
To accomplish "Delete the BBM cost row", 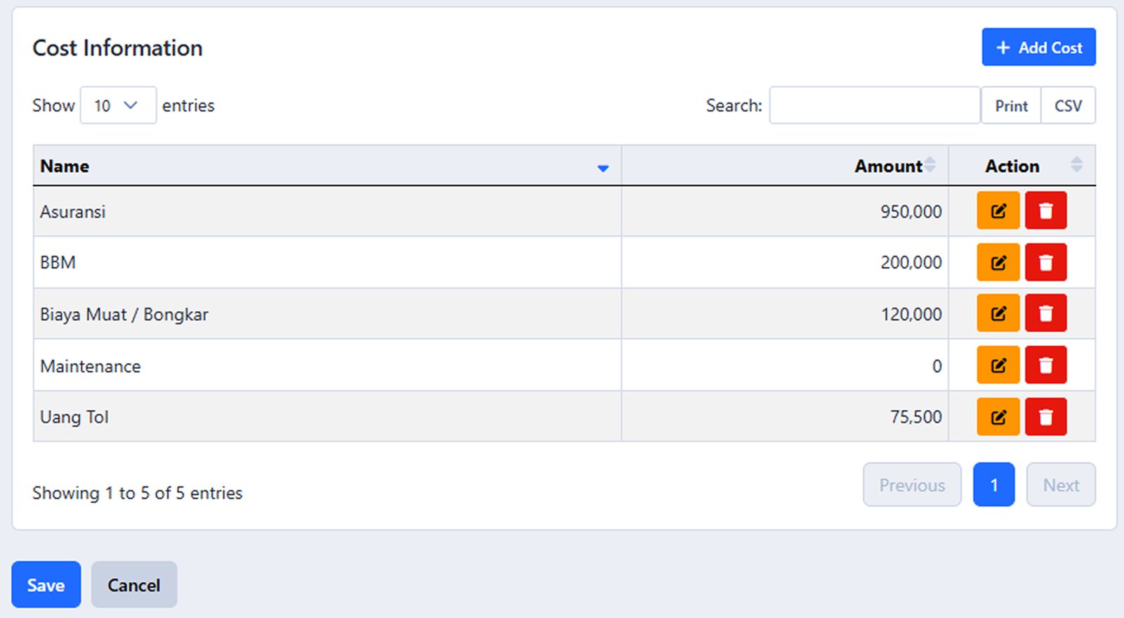I will (1045, 263).
